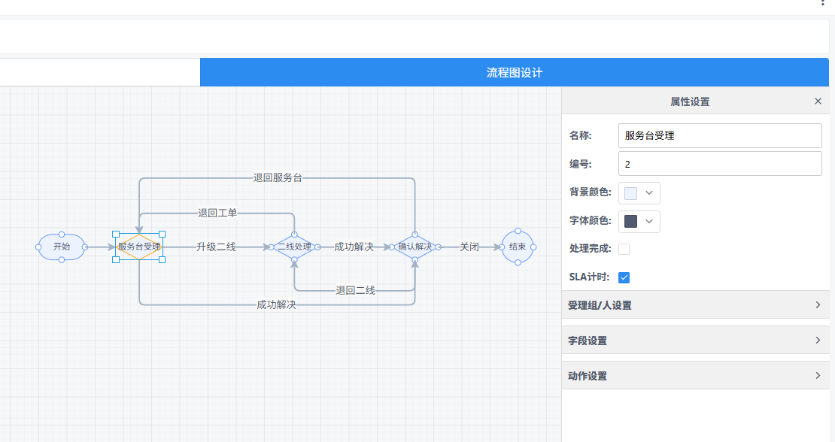Image resolution: width=835 pixels, height=442 pixels.
Task: Select the 开始 start node
Action: click(62, 247)
